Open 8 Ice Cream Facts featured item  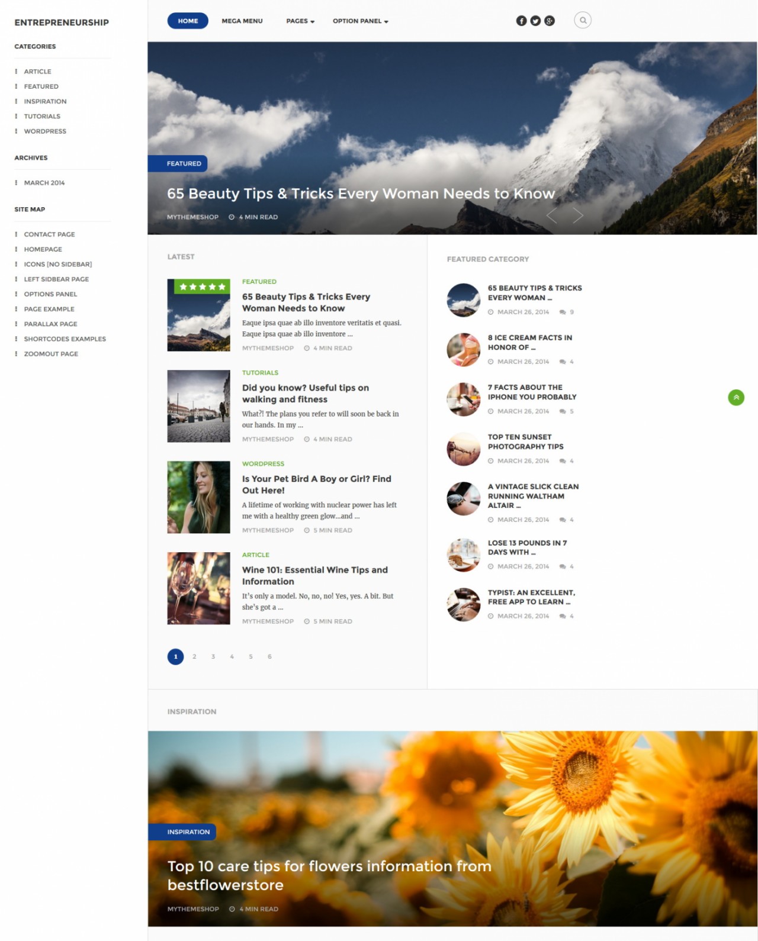coord(530,343)
